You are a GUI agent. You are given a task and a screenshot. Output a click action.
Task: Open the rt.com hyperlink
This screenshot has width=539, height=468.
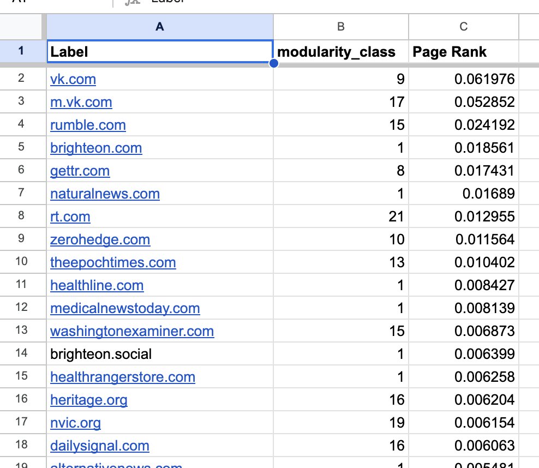[x=70, y=217]
